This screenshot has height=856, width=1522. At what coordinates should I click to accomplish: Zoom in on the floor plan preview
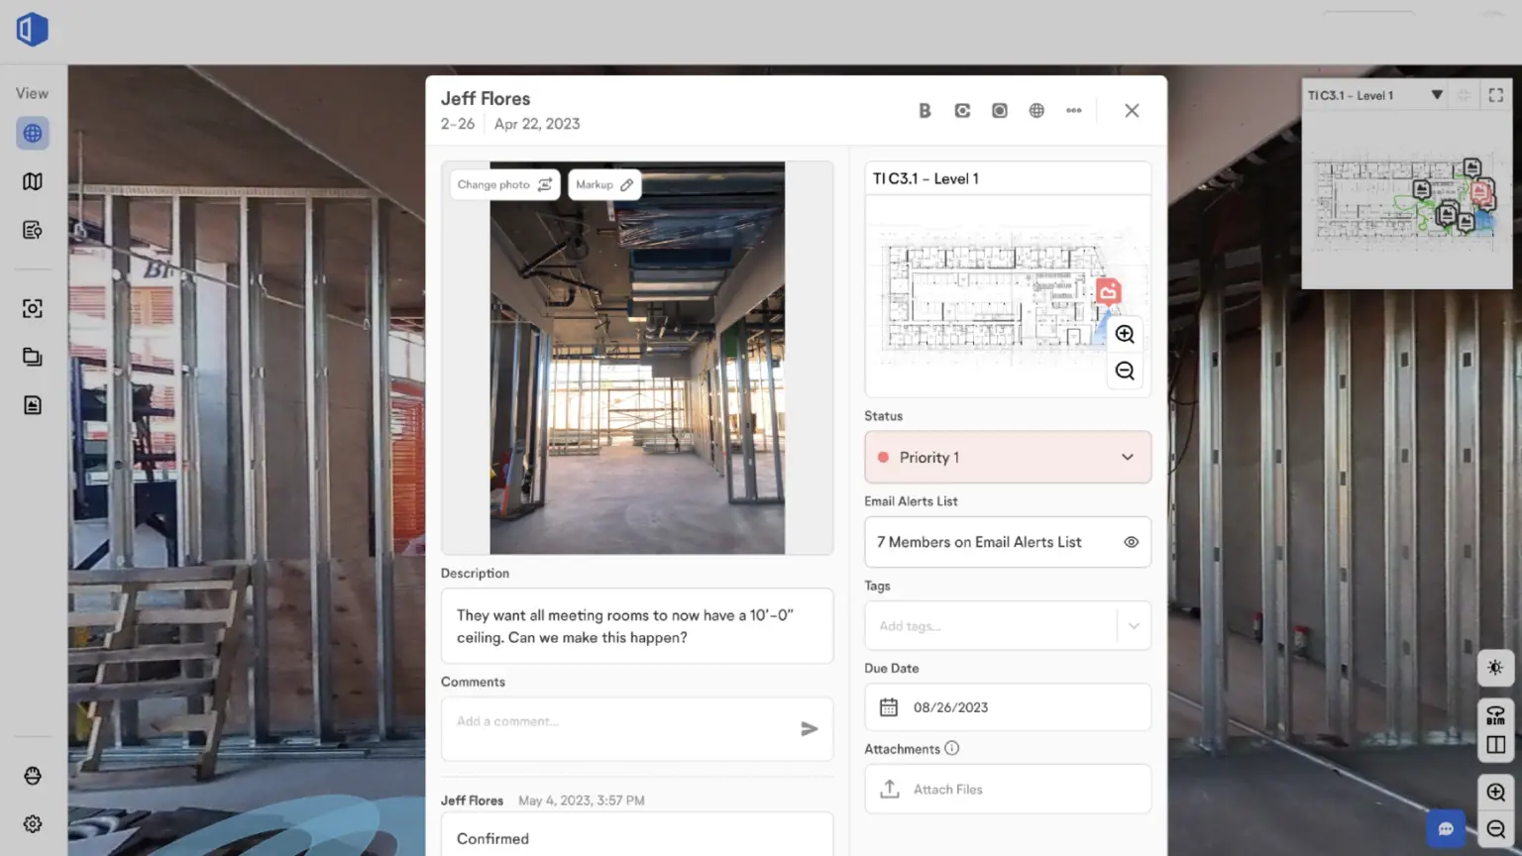point(1125,334)
